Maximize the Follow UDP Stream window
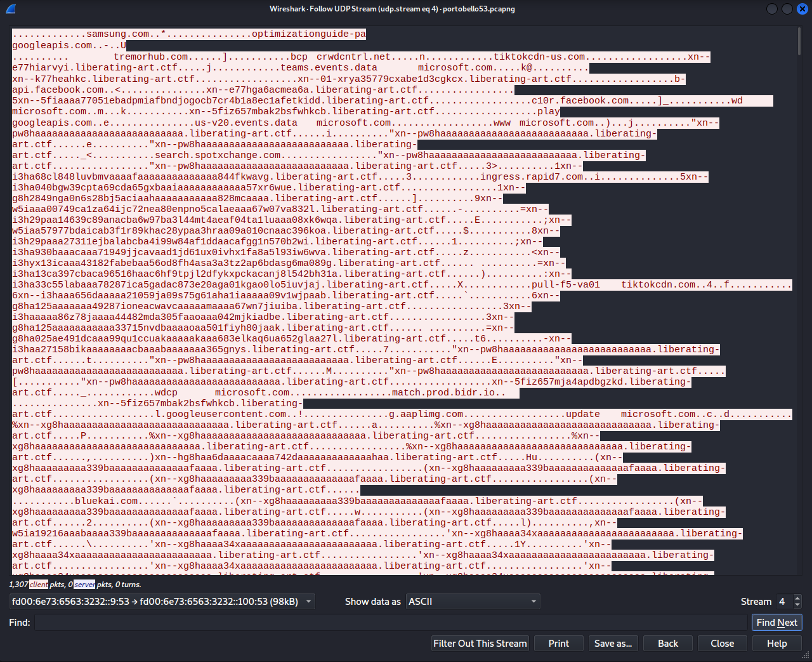The width and height of the screenshot is (812, 662). pos(787,9)
